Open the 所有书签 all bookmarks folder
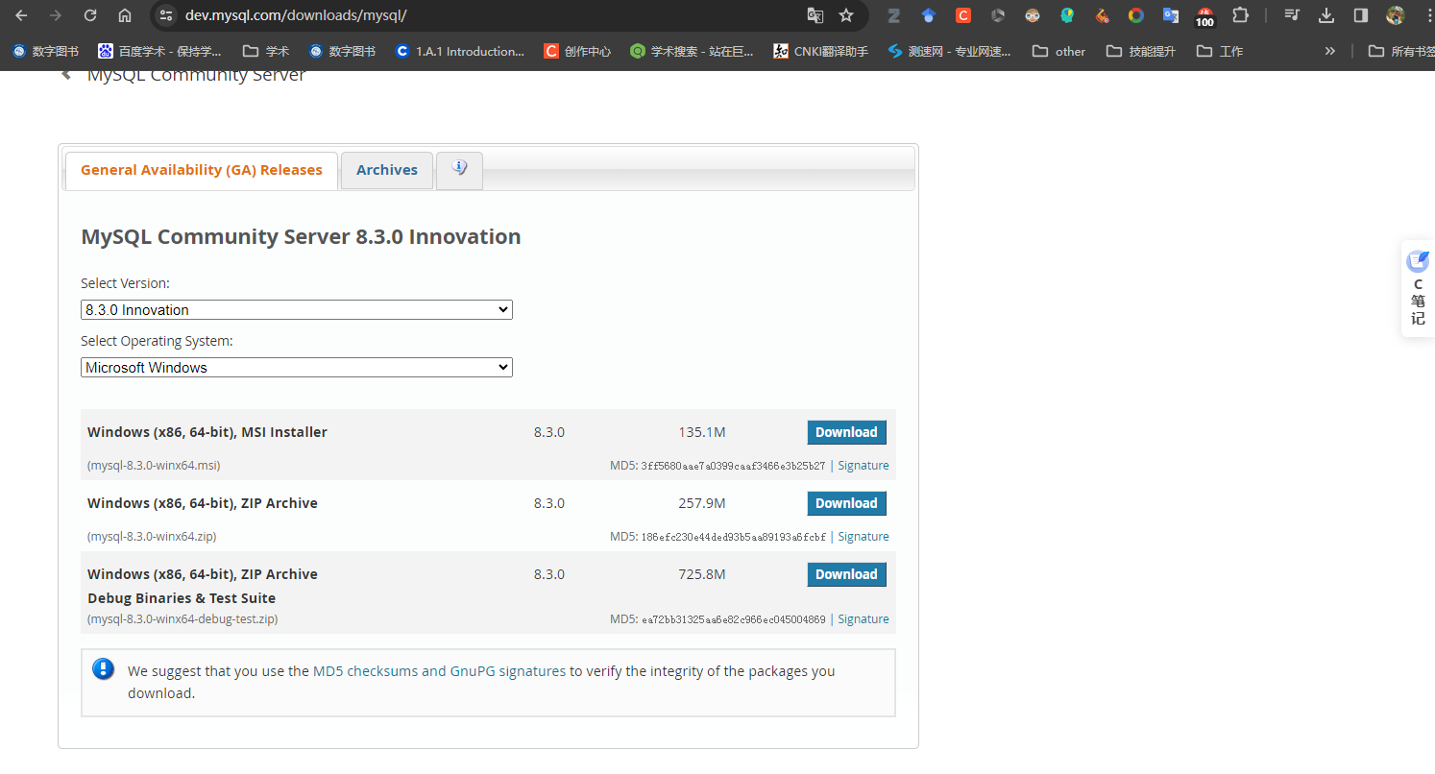 click(x=1401, y=51)
